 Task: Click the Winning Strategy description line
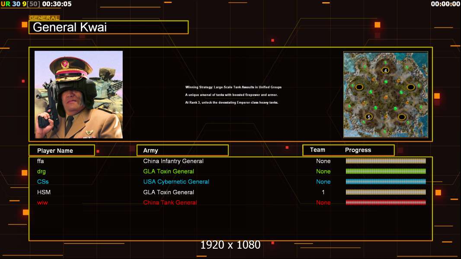pyautogui.click(x=233, y=87)
